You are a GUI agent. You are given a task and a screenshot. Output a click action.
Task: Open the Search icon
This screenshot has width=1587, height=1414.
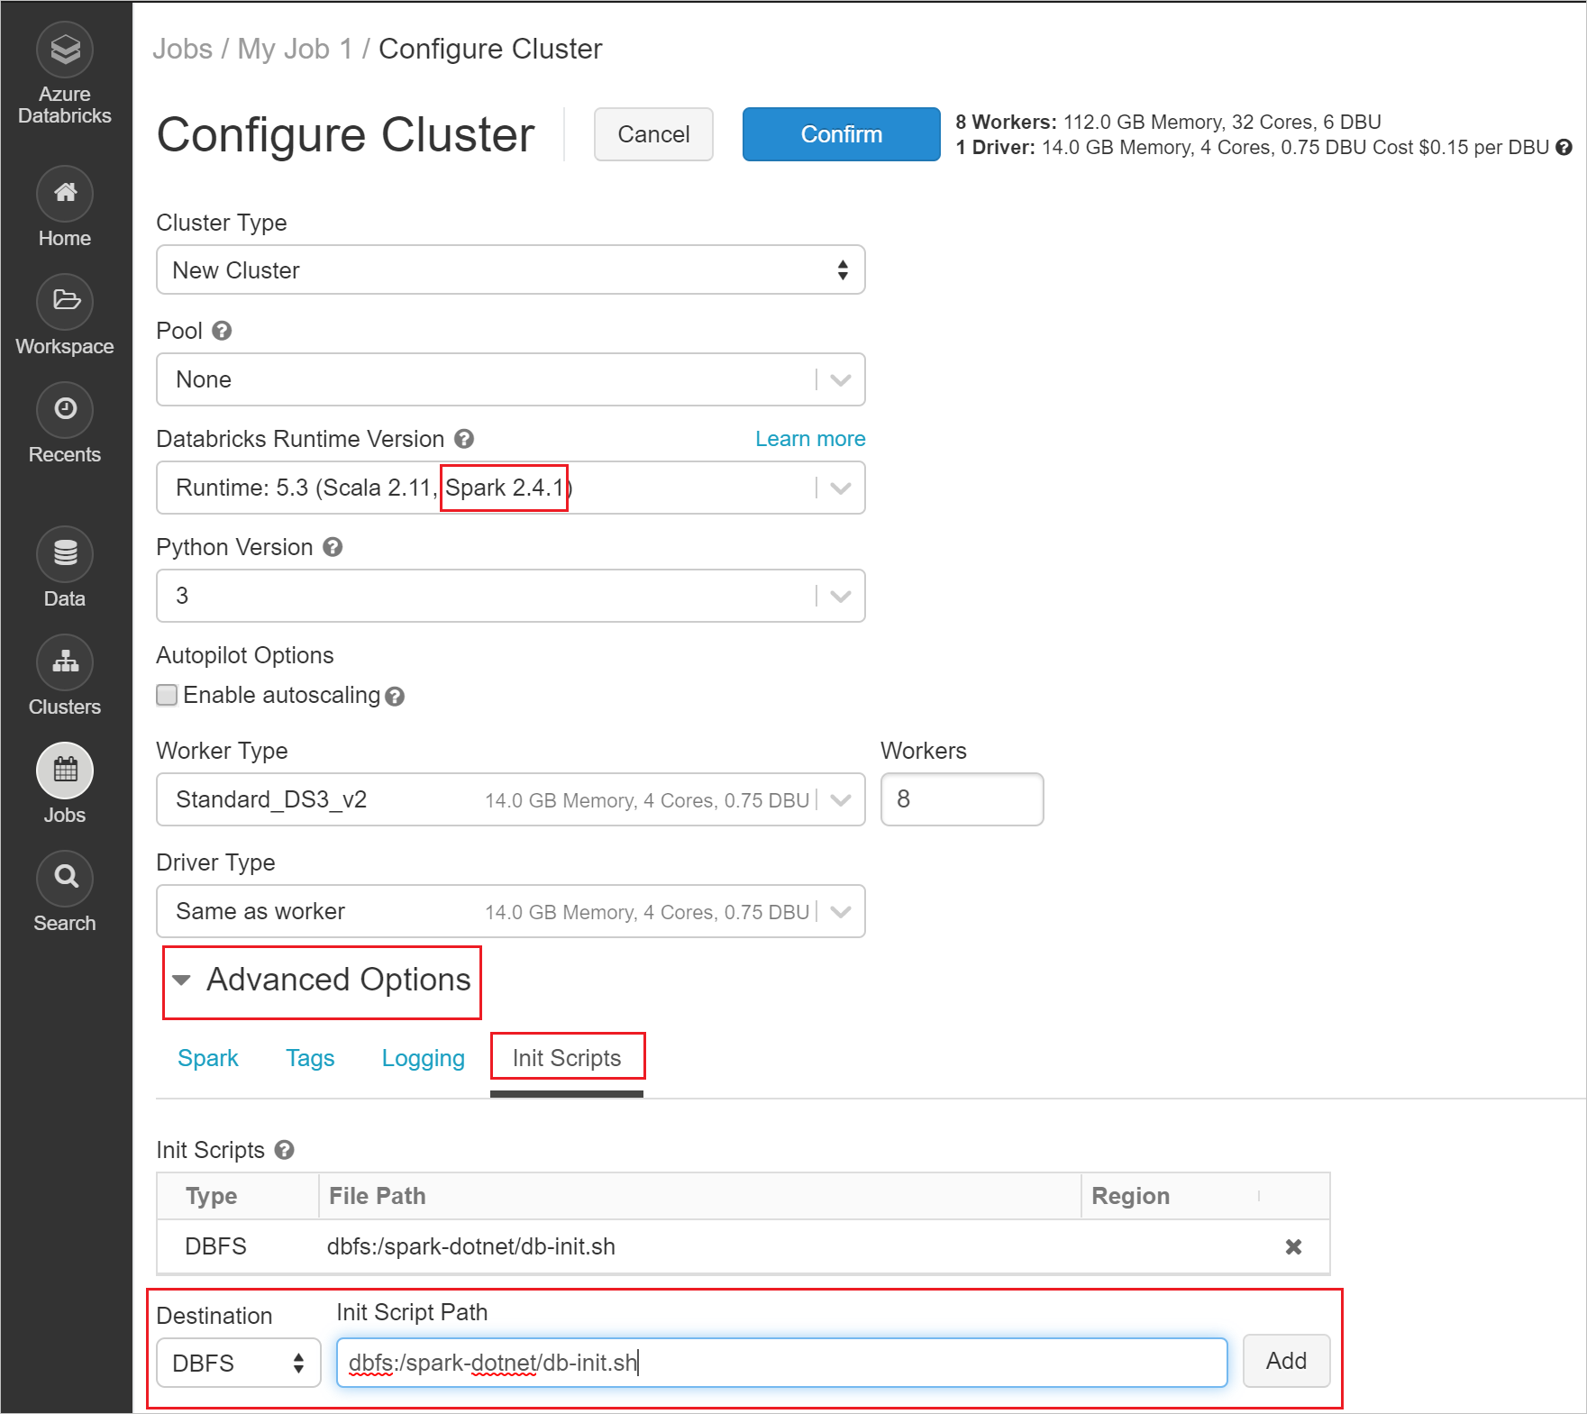[x=64, y=878]
